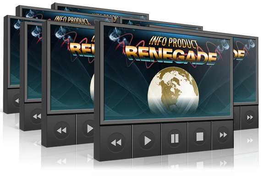The width and height of the screenshot is (275, 176).
Task: Click fast-forward on the front player
Action: pyautogui.click(x=223, y=135)
